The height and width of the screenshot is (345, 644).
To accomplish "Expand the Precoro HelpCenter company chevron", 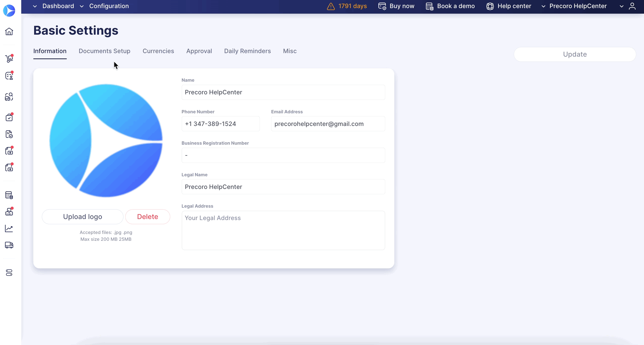I will pos(543,6).
